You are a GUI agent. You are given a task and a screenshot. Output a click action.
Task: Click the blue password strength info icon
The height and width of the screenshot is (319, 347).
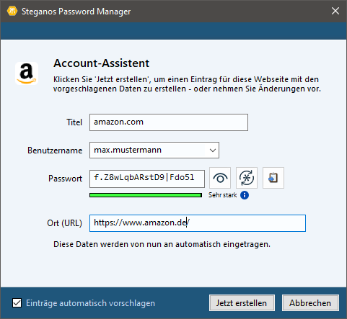245,195
